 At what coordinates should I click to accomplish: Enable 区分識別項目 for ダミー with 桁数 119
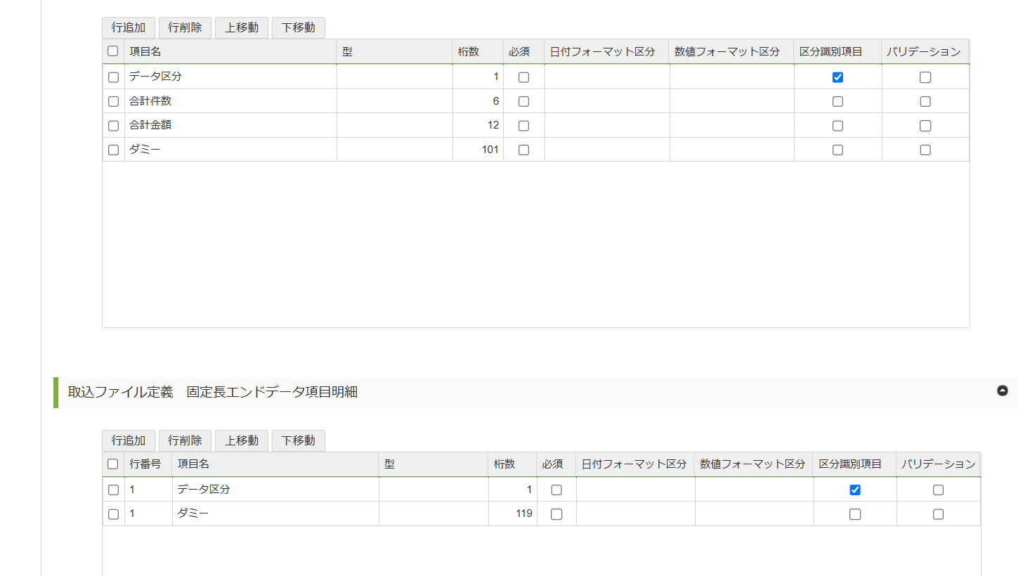[855, 514]
